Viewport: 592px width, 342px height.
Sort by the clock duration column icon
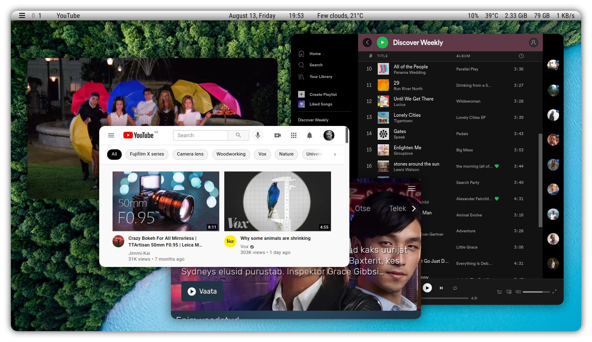pyautogui.click(x=521, y=56)
